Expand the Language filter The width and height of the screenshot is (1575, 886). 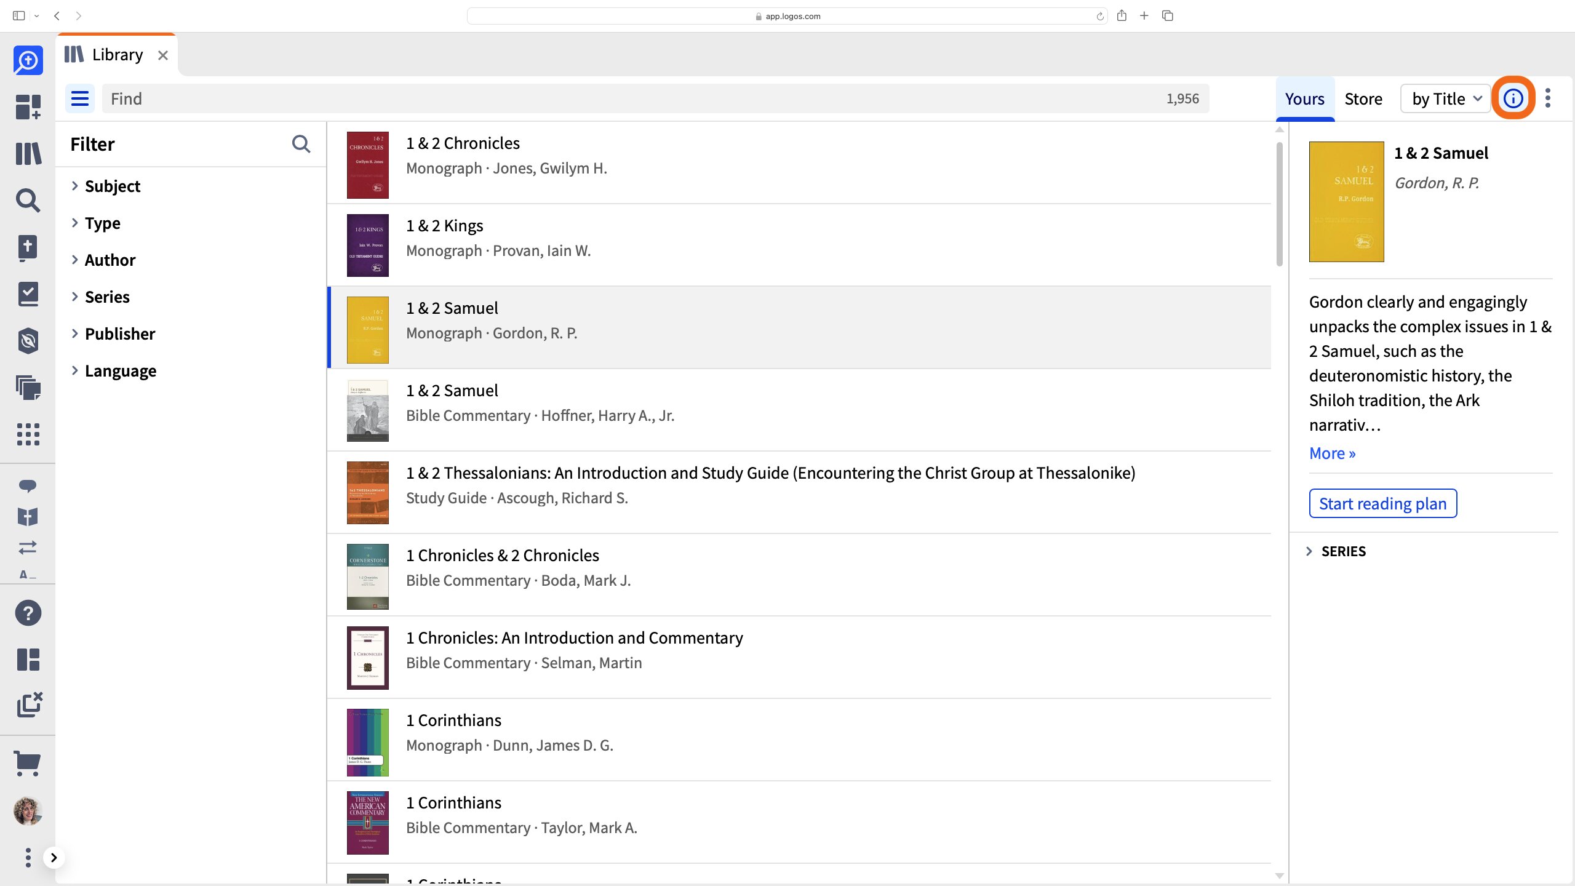(113, 371)
